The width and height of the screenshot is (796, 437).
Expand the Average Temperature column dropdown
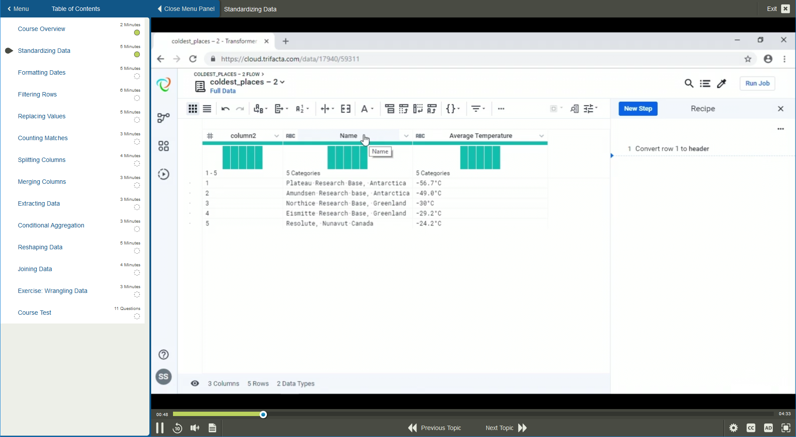541,136
